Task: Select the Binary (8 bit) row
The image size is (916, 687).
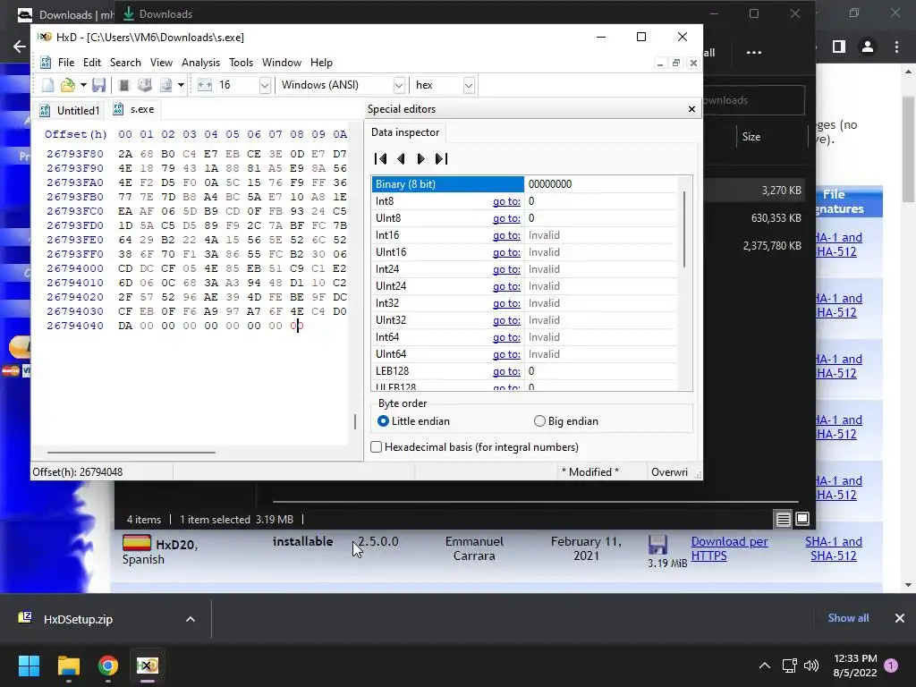Action: 524,184
